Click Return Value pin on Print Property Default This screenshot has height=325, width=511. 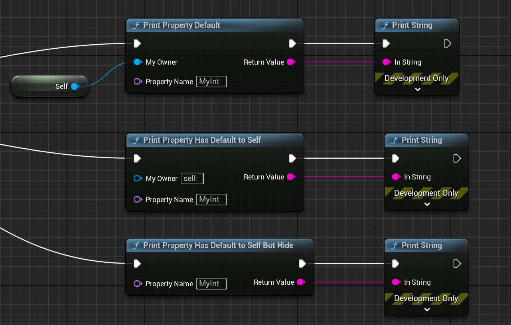pos(290,62)
